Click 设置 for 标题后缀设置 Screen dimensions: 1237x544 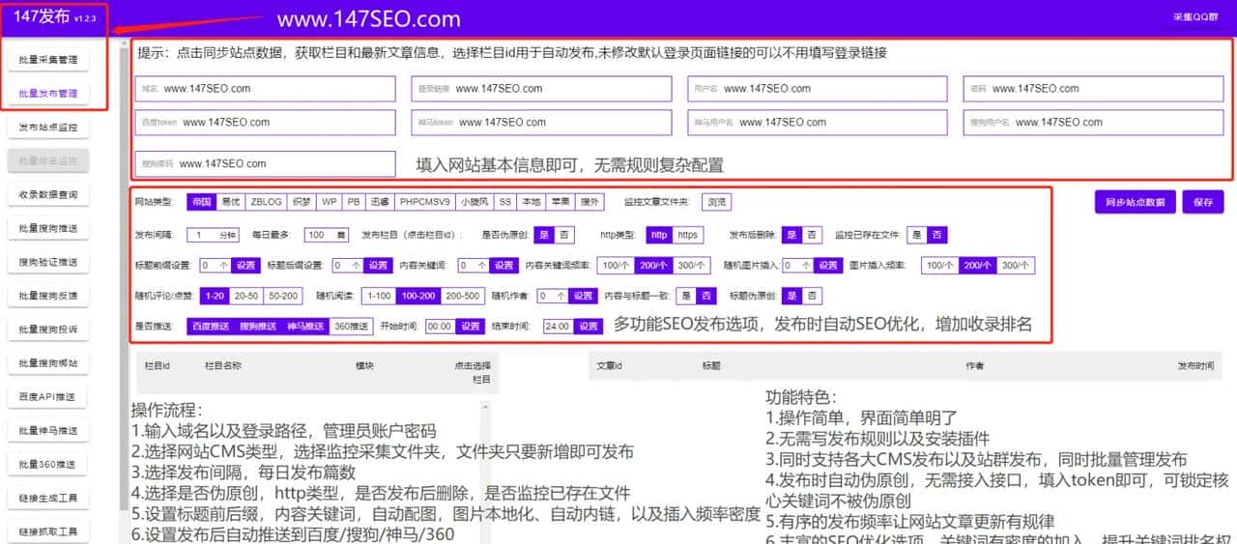coord(378,266)
